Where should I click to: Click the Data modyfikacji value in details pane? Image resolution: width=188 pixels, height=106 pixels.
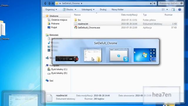(102, 95)
